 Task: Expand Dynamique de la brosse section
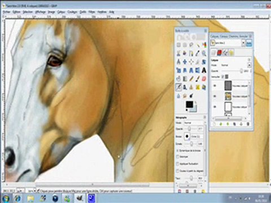pyautogui.click(x=177, y=151)
